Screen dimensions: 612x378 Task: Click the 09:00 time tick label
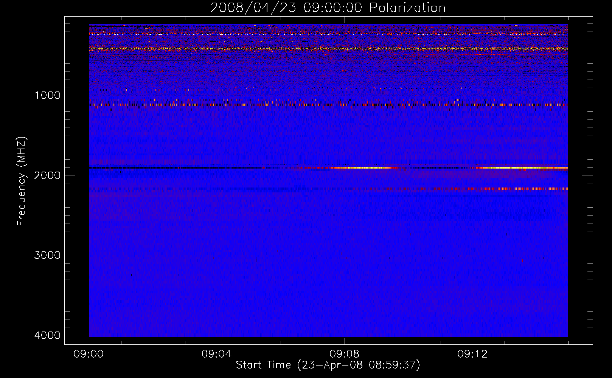[x=89, y=354]
